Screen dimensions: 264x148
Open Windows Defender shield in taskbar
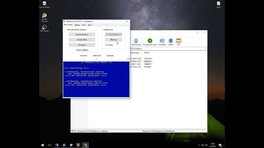coord(71,145)
